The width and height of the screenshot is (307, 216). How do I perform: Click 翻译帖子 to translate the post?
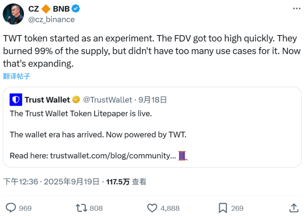click(x=17, y=76)
